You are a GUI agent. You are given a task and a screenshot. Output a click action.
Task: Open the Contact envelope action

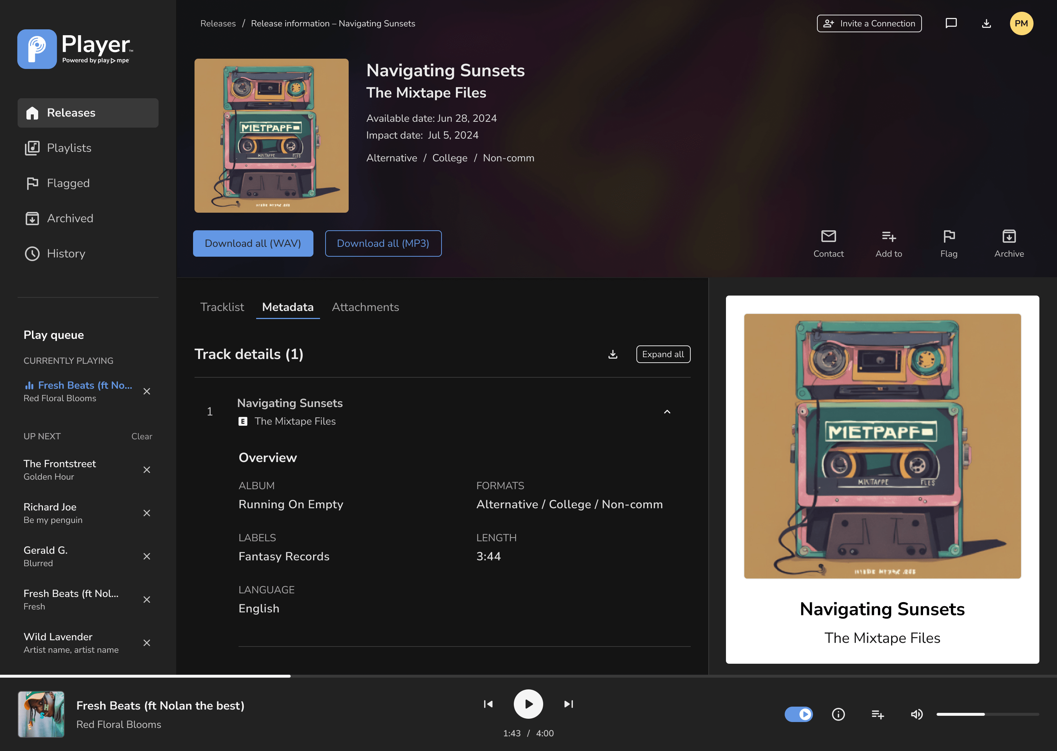click(x=828, y=244)
